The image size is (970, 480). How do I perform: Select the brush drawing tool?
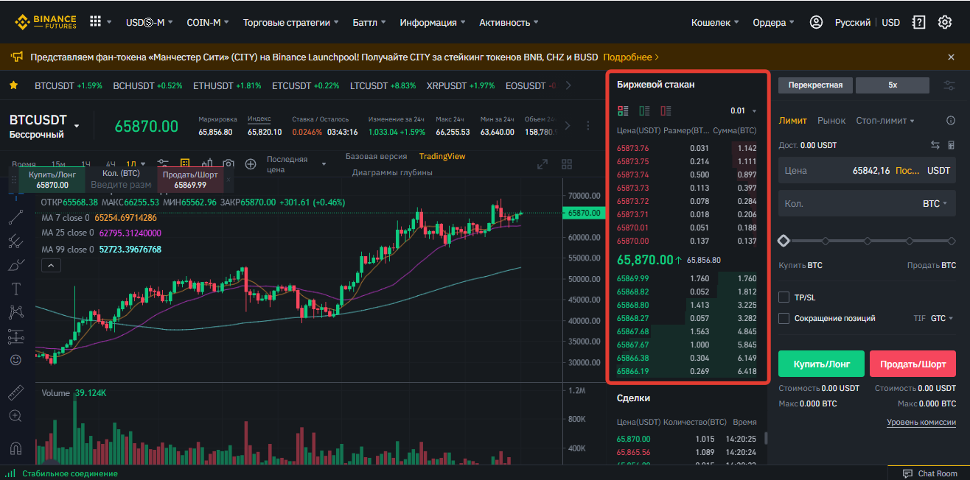point(15,264)
